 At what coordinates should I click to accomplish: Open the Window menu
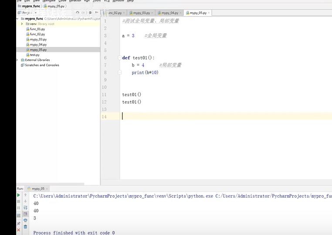(118, 1)
